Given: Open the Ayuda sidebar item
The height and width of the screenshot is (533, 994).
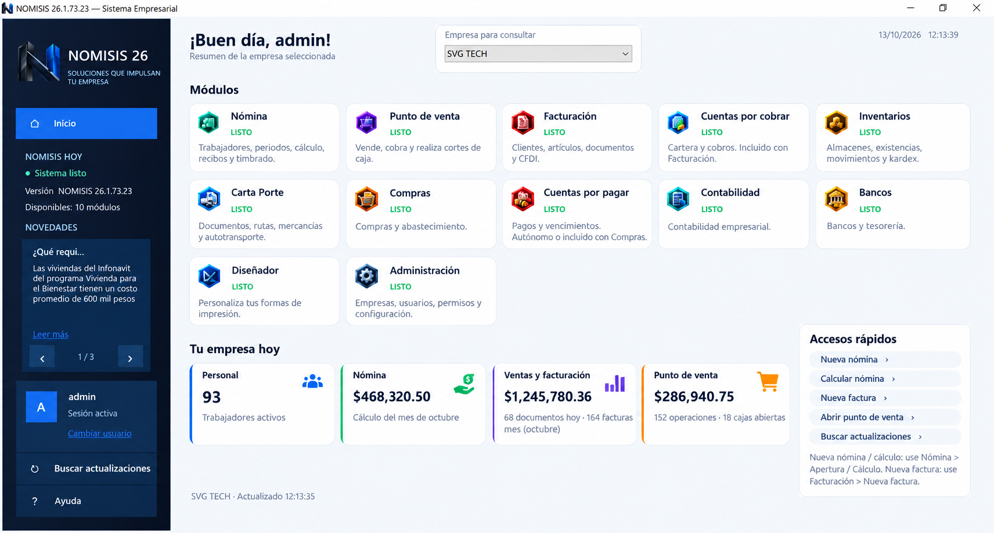Looking at the screenshot, I should pyautogui.click(x=87, y=501).
